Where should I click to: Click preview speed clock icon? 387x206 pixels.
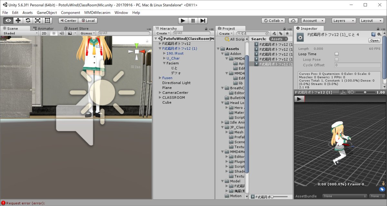351,92
